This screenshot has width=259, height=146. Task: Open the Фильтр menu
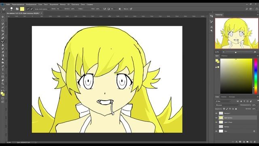[x=63, y=4]
